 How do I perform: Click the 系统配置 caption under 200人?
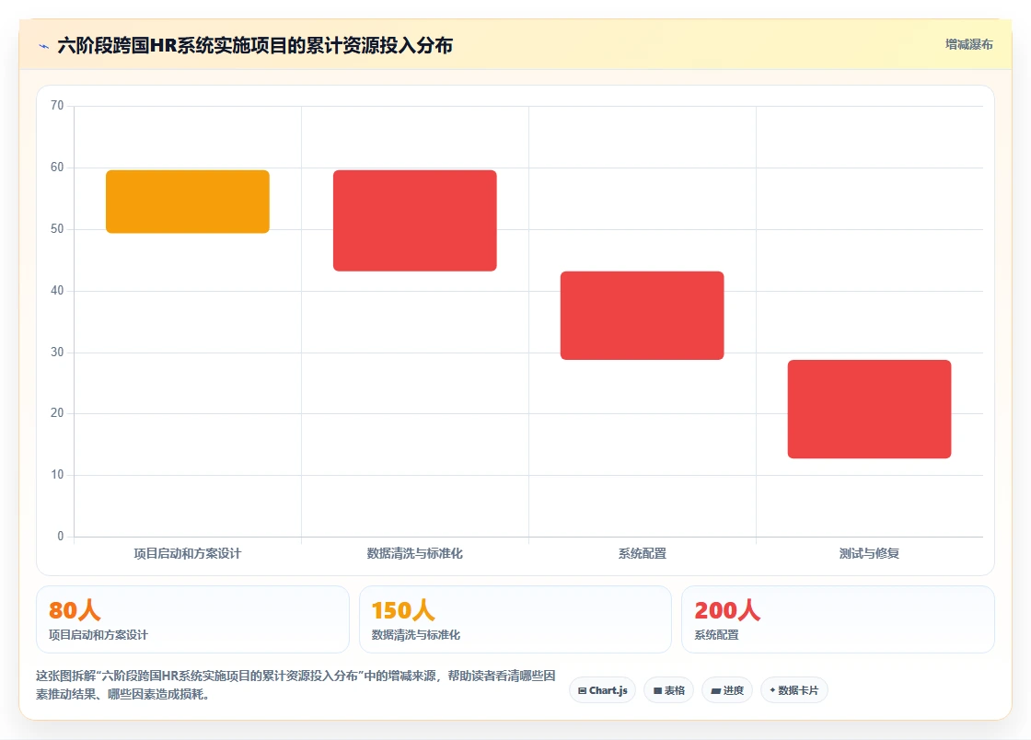[x=717, y=635]
